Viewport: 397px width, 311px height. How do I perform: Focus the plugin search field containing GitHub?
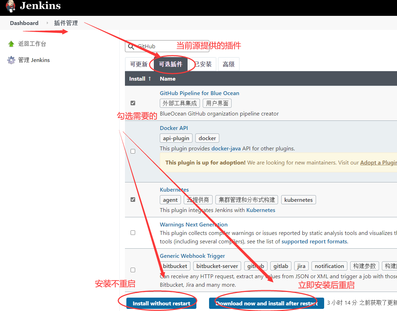167,46
